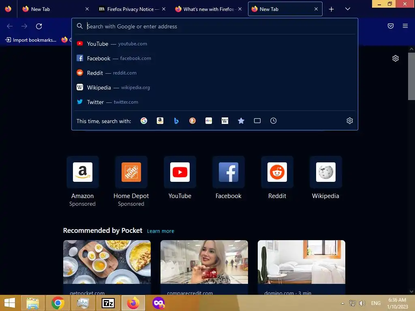Switch to What's new with Firefox tab
Image resolution: width=415 pixels, height=311 pixels.
point(209,9)
